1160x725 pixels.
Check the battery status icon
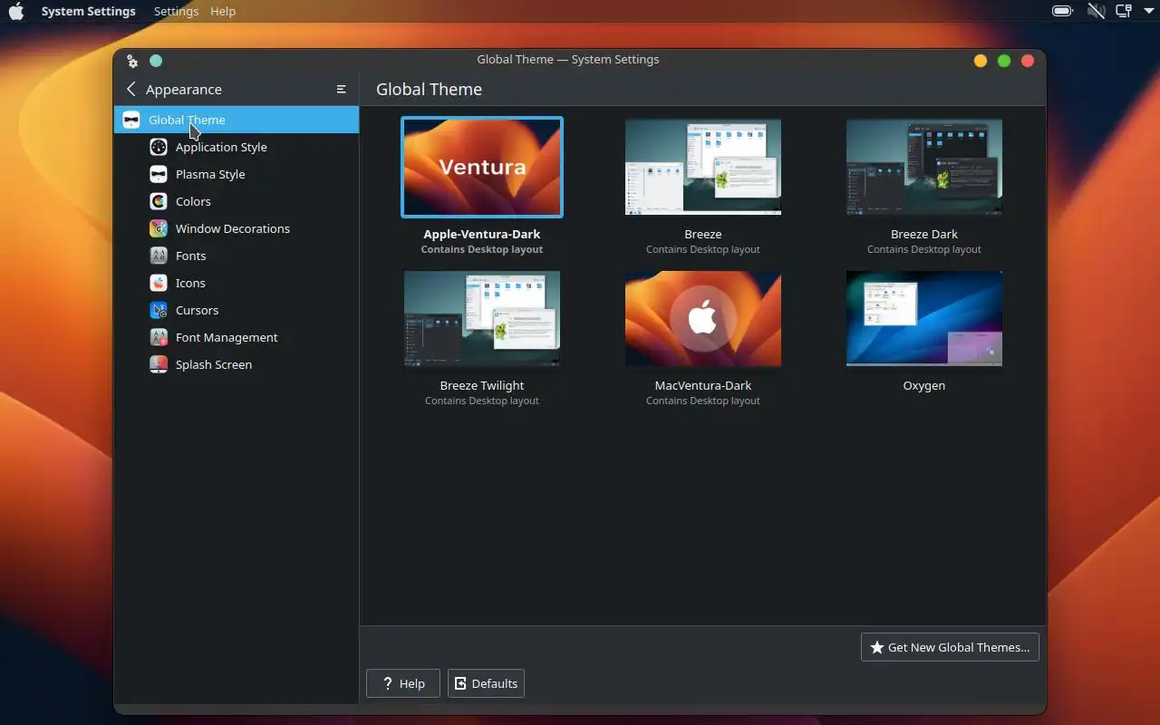[x=1062, y=11]
